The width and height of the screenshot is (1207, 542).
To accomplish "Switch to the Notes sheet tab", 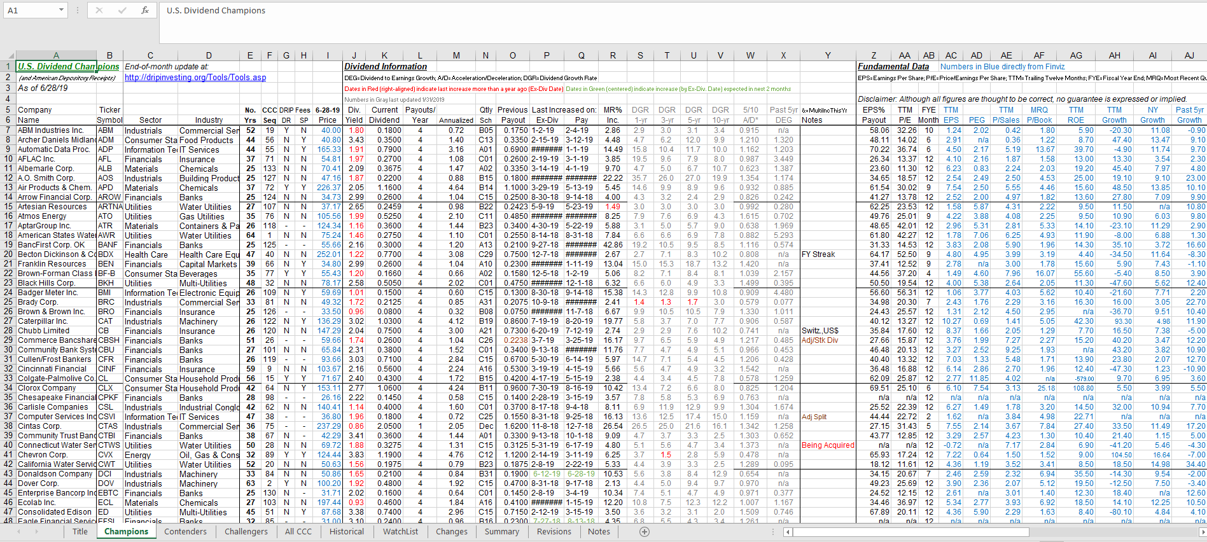I will coord(599,532).
